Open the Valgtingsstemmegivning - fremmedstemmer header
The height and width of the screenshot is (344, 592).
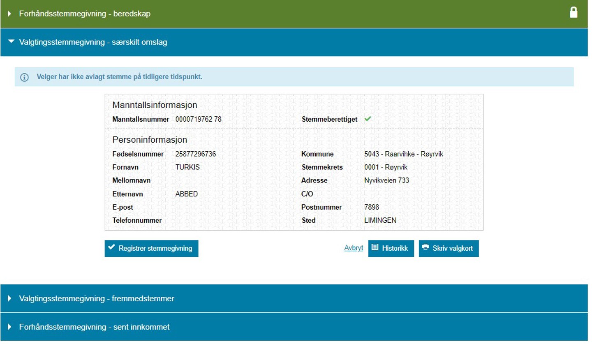(294, 298)
